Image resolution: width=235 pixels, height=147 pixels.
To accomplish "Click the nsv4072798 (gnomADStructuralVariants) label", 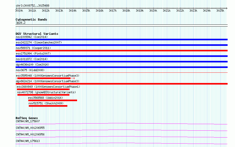I will [x=46, y=92].
